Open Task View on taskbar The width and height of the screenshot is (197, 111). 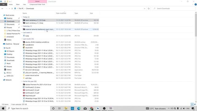click(59, 108)
